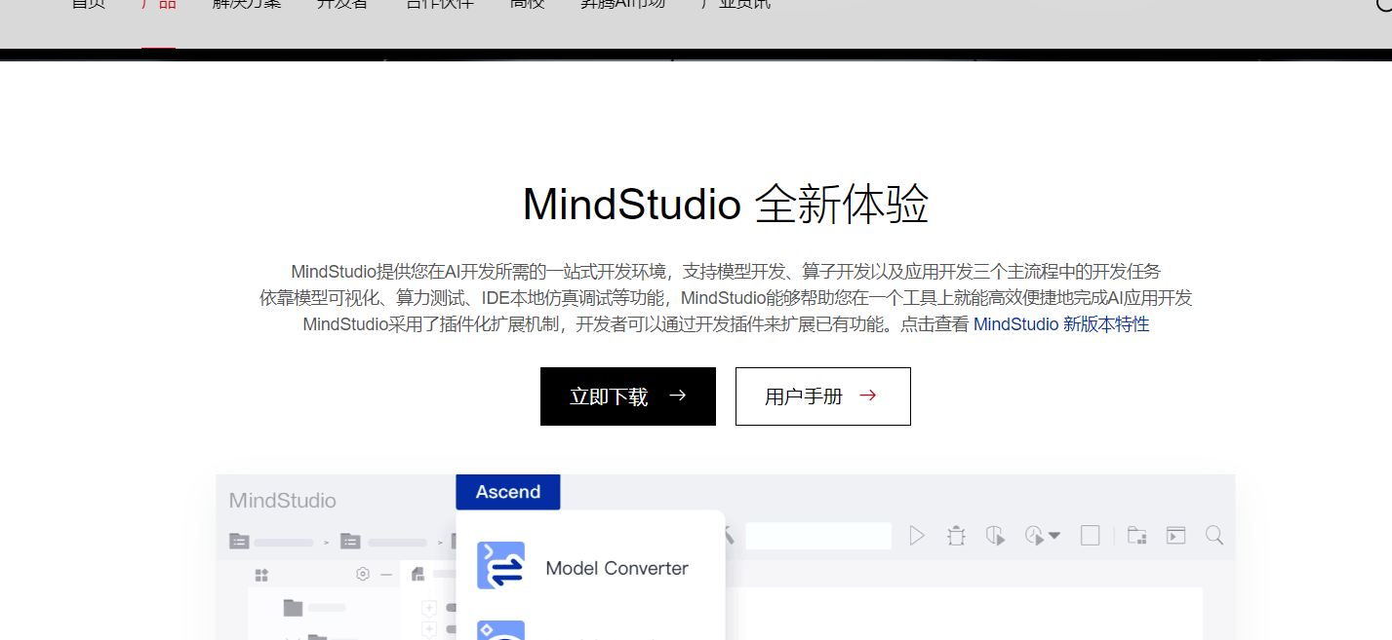
Task: Click the MindStudio title in preview window
Action: (x=283, y=501)
